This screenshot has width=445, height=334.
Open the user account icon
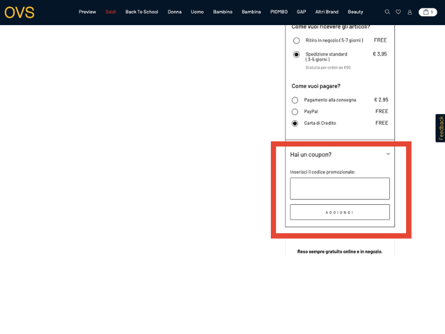click(410, 12)
